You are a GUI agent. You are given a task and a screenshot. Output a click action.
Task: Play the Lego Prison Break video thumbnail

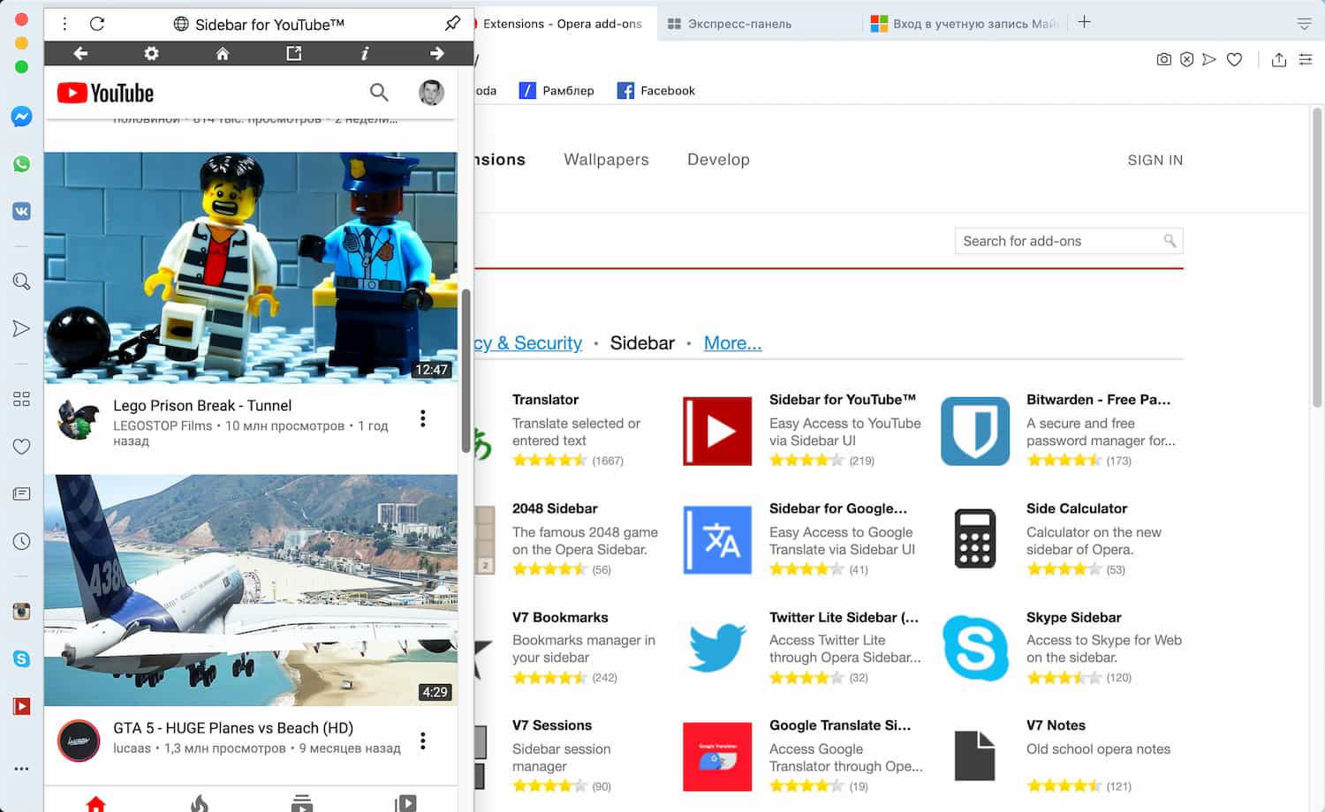(251, 267)
